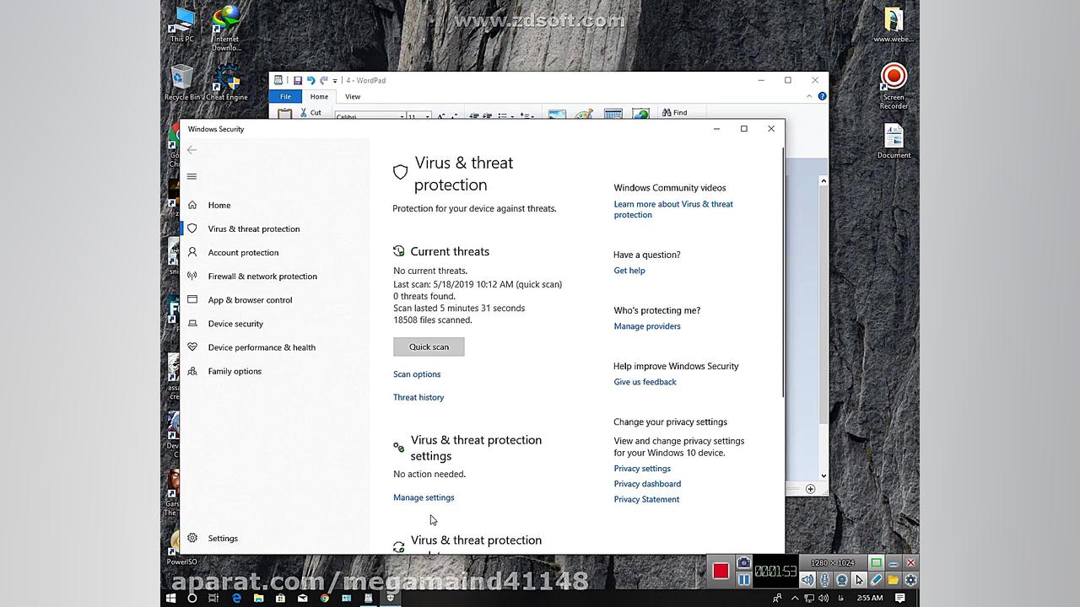The image size is (1080, 607).
Task: Start a Quick scan
Action: click(429, 346)
